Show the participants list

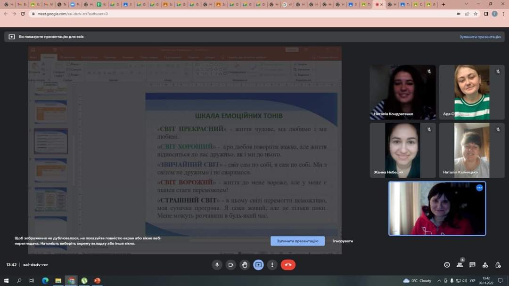pyautogui.click(x=460, y=265)
